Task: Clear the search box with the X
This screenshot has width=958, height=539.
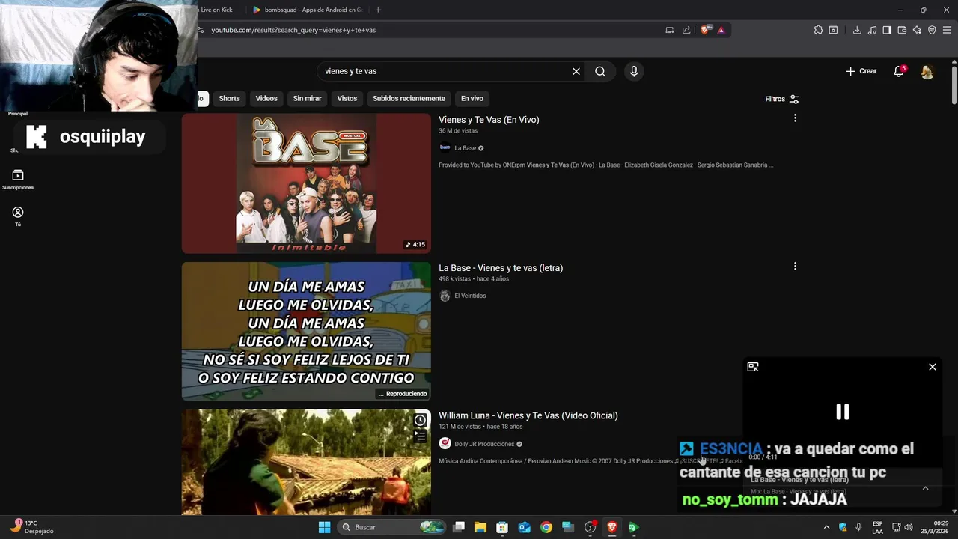Action: [x=576, y=71]
